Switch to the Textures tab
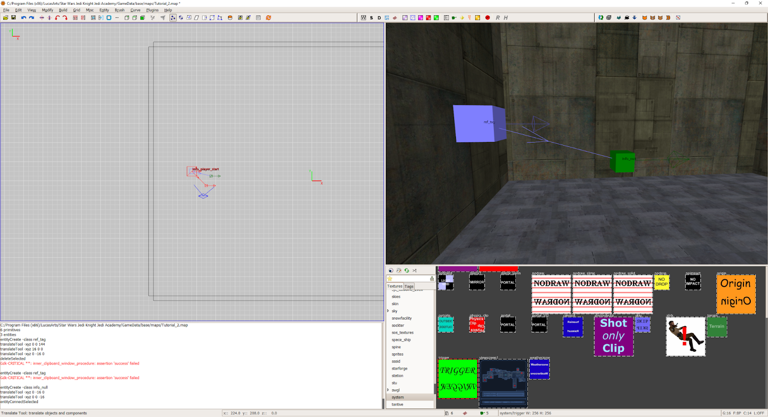This screenshot has width=768, height=417. [x=395, y=286]
